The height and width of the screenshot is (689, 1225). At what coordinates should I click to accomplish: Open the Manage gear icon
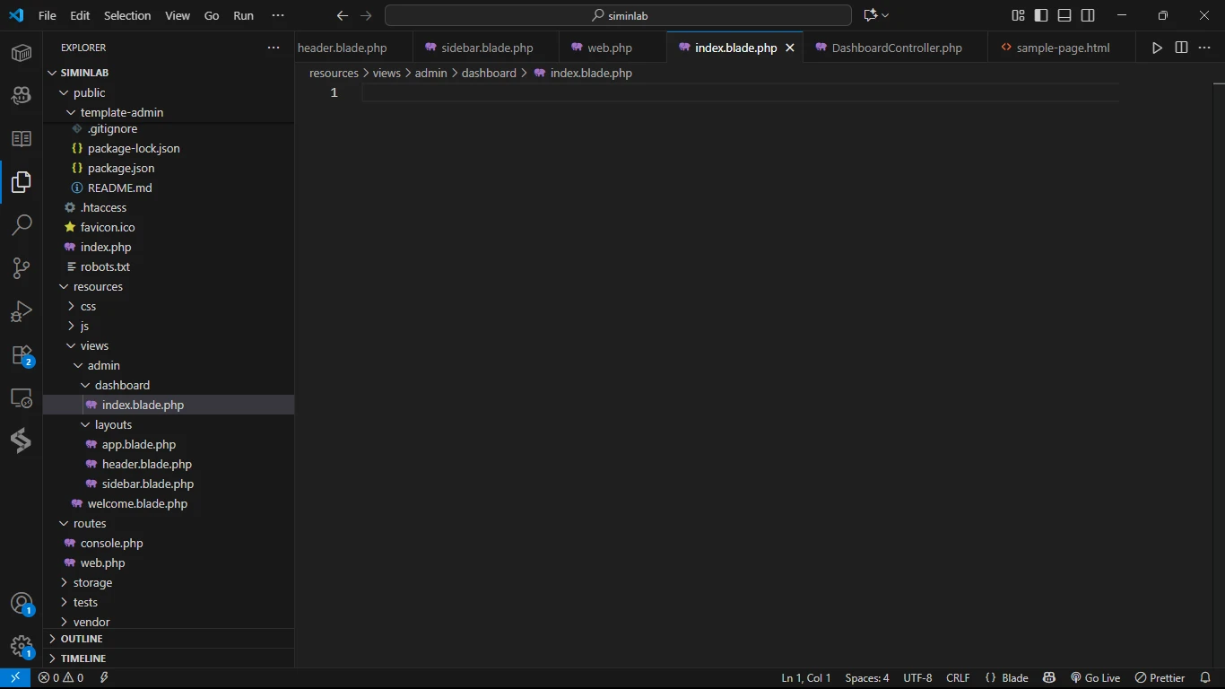(22, 646)
